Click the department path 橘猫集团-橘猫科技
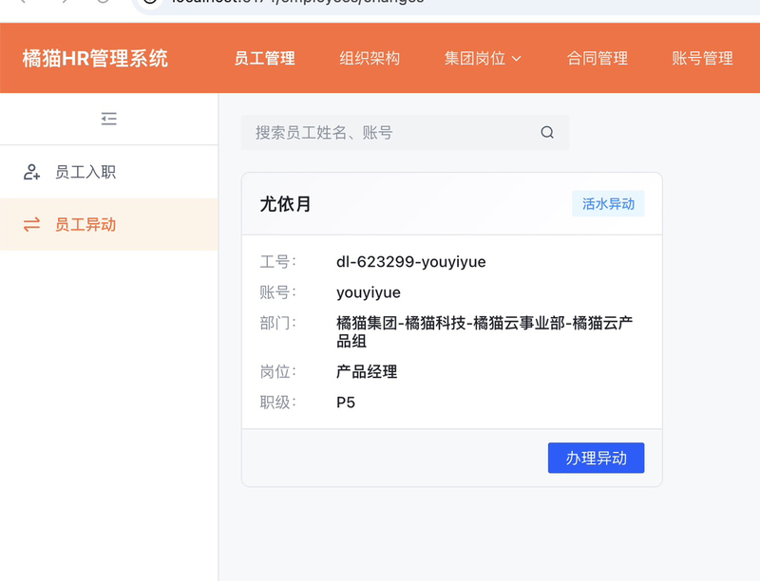 484,332
